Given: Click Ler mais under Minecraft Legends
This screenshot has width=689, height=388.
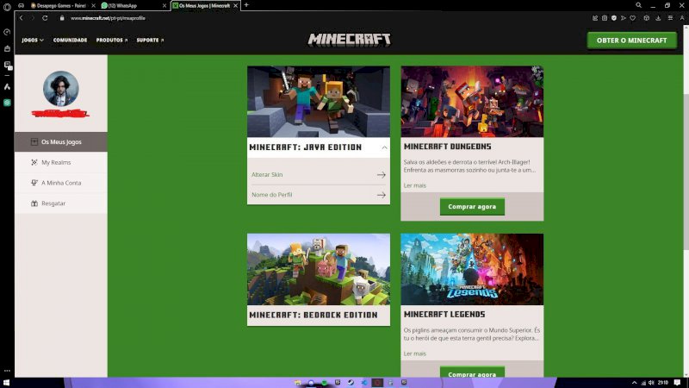Looking at the screenshot, I should (x=414, y=354).
